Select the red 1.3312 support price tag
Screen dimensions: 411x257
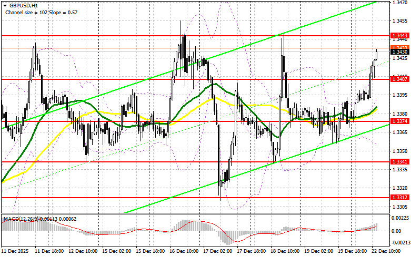pyautogui.click(x=400, y=197)
